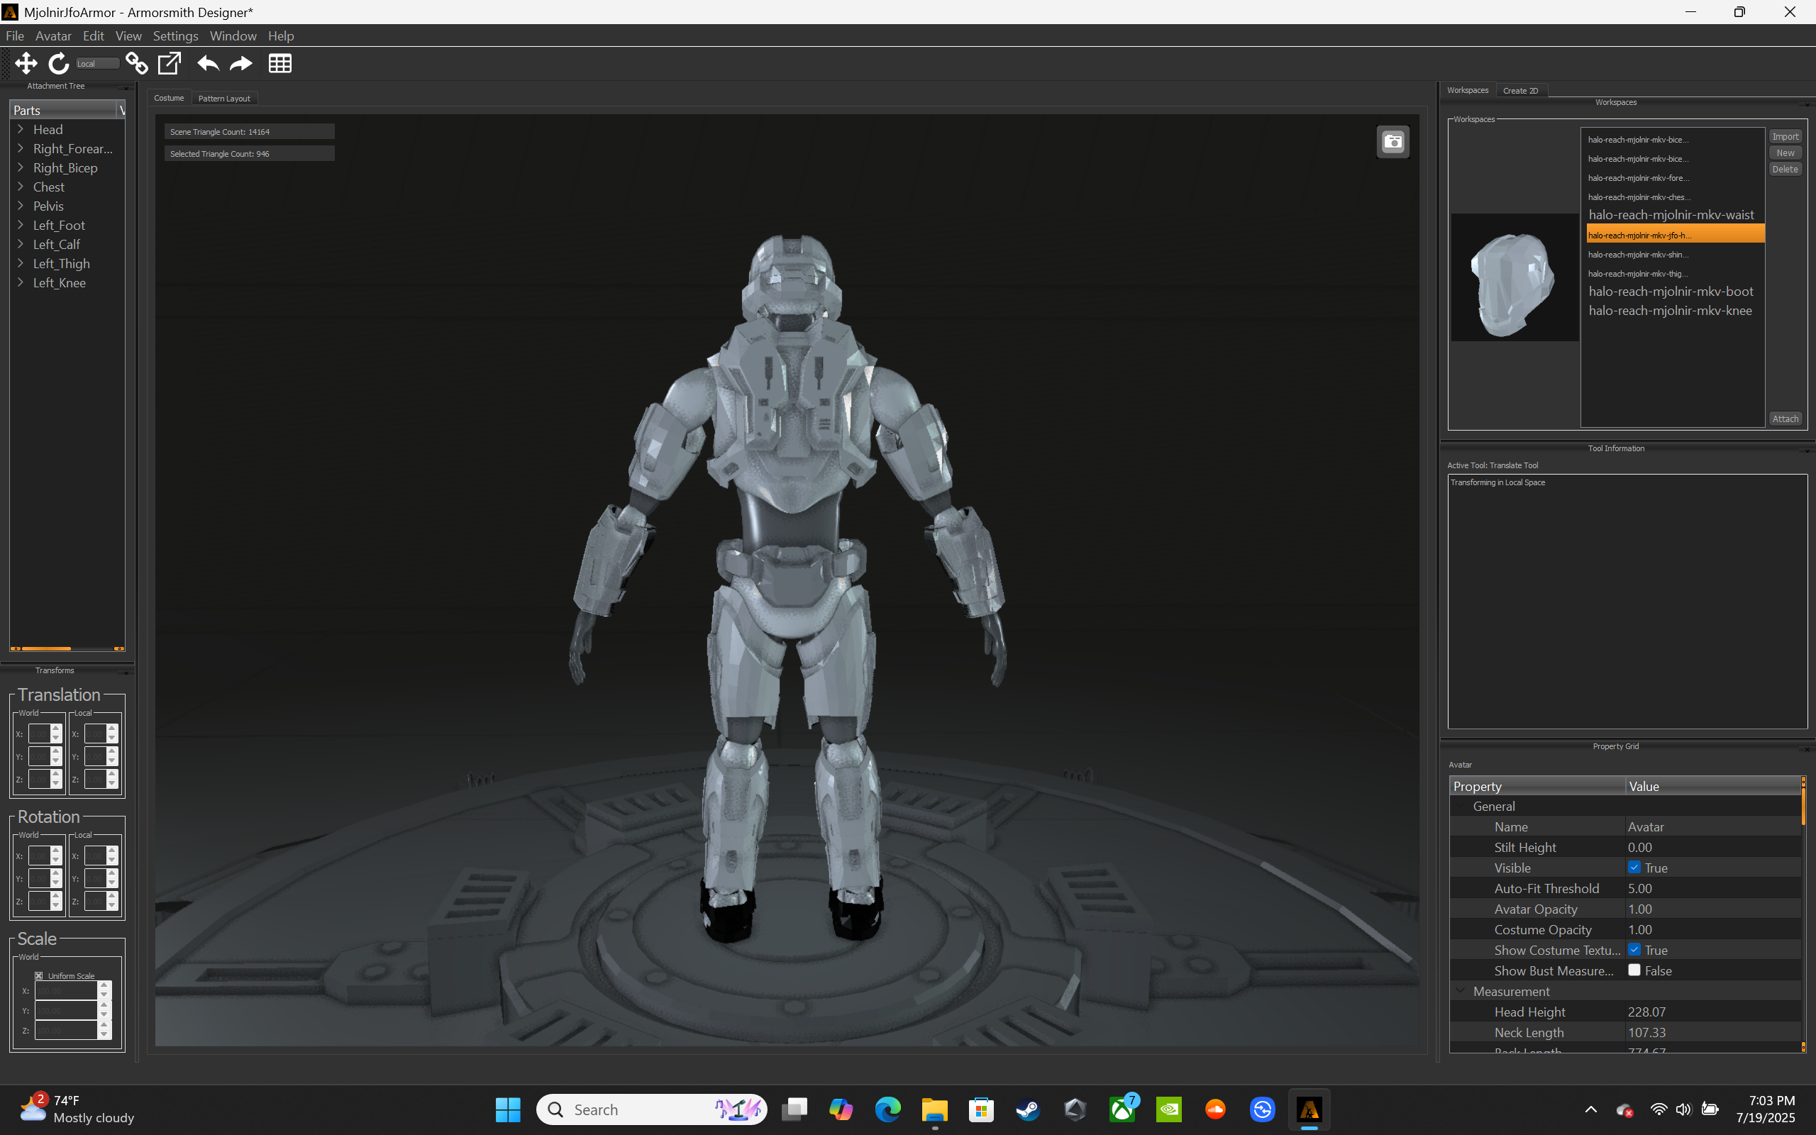Open Wi-Fi network settings in tray
This screenshot has height=1135, width=1816.
pyautogui.click(x=1659, y=1109)
